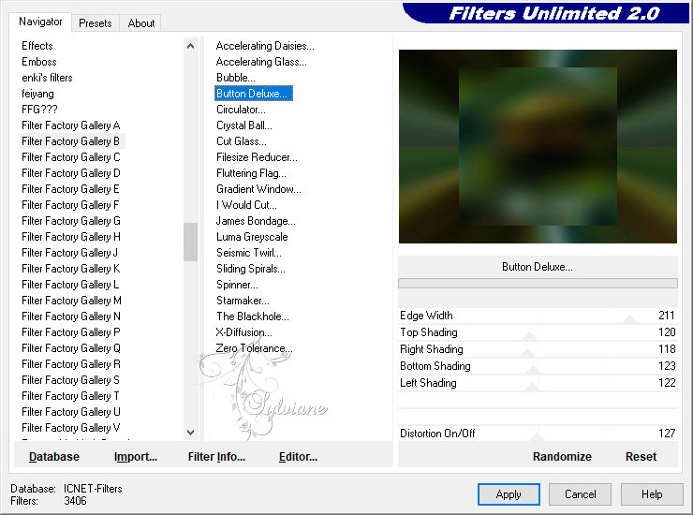Select Filter Factory Gallery M
This screenshot has width=693, height=515.
[71, 301]
